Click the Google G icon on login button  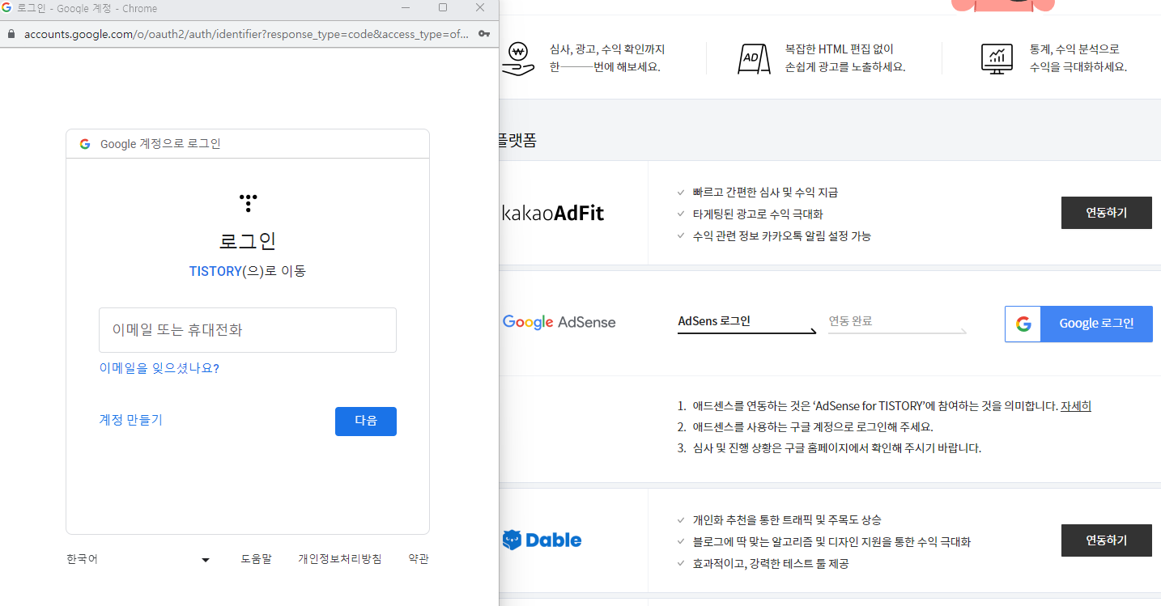[1023, 324]
